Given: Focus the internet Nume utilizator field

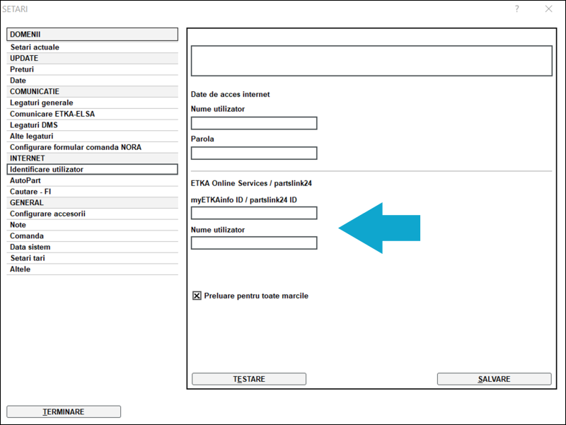Looking at the screenshot, I should pyautogui.click(x=254, y=124).
